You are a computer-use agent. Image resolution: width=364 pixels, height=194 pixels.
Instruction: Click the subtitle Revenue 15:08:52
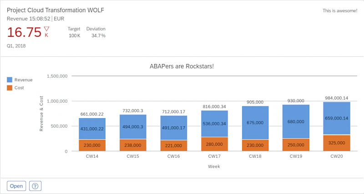(29, 19)
